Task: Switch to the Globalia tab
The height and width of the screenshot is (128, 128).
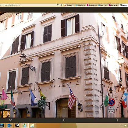Action: pyautogui.click(x=69, y=5)
